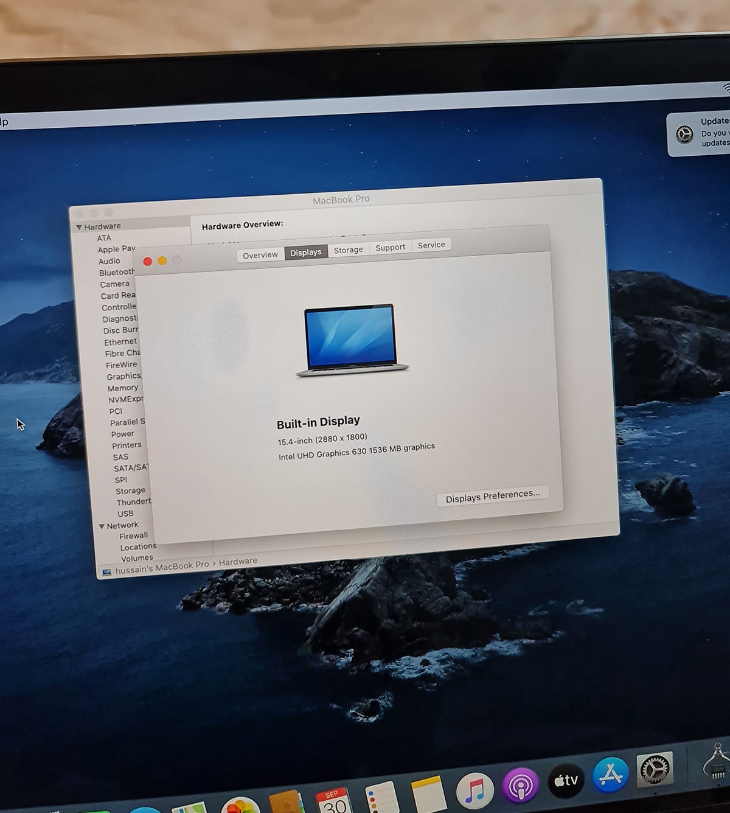Select Disc Burning in the sidebar
This screenshot has width=730, height=813.
(x=121, y=330)
